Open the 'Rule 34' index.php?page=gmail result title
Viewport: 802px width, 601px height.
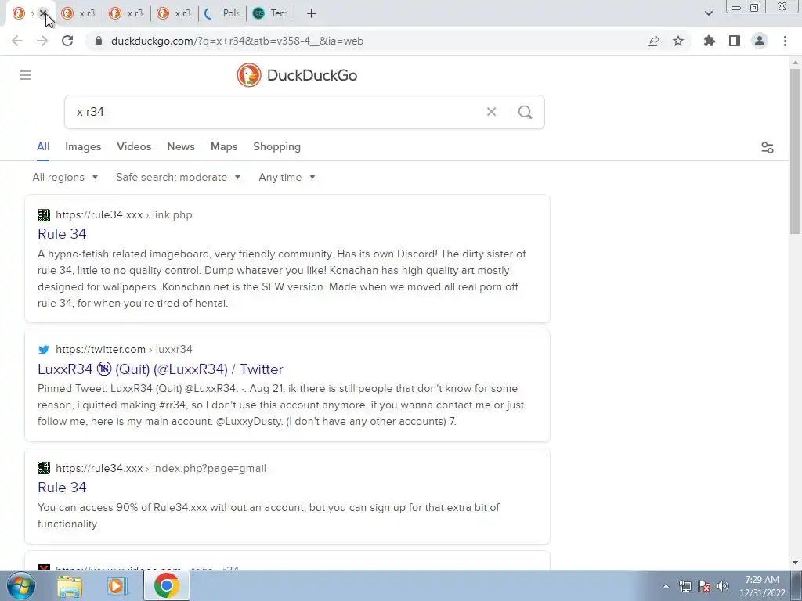coord(62,488)
